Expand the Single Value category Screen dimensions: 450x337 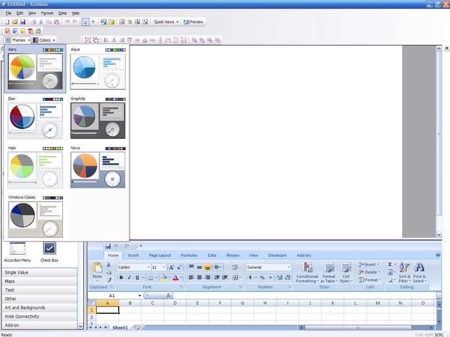click(39, 272)
